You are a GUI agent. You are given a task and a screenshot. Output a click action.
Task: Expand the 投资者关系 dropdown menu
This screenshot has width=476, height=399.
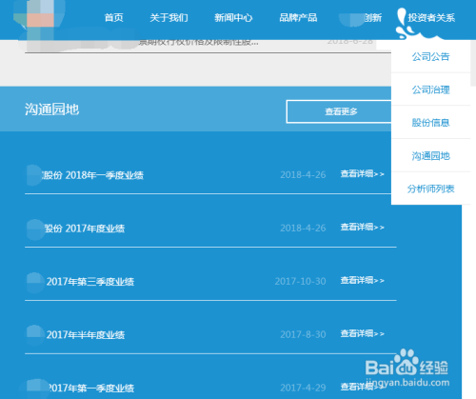click(x=431, y=17)
